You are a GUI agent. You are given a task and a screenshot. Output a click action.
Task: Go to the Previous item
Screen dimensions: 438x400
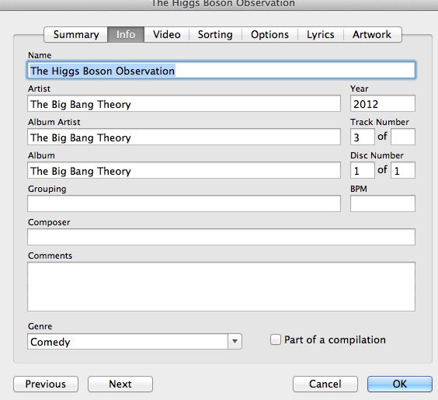46,384
